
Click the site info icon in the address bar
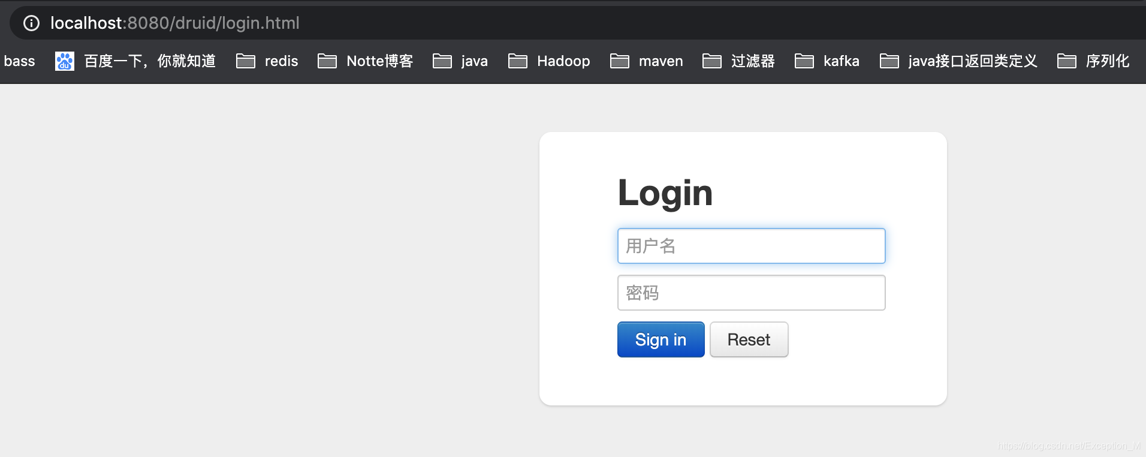[31, 23]
